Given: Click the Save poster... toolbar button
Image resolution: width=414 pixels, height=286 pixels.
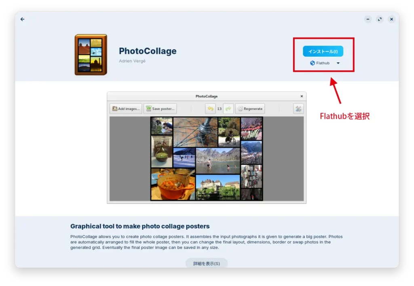Looking at the screenshot, I should coord(161,108).
